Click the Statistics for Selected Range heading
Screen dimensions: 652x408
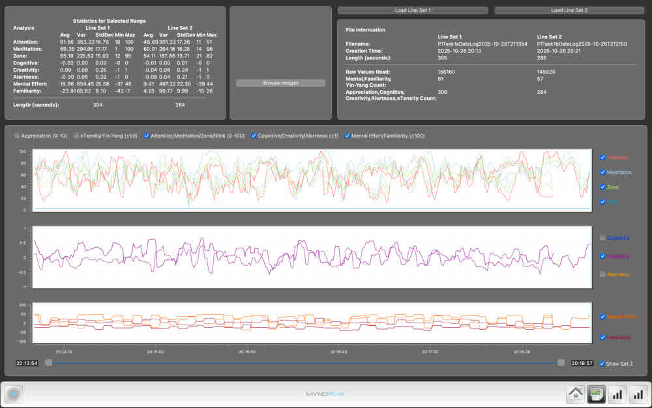[x=110, y=21]
